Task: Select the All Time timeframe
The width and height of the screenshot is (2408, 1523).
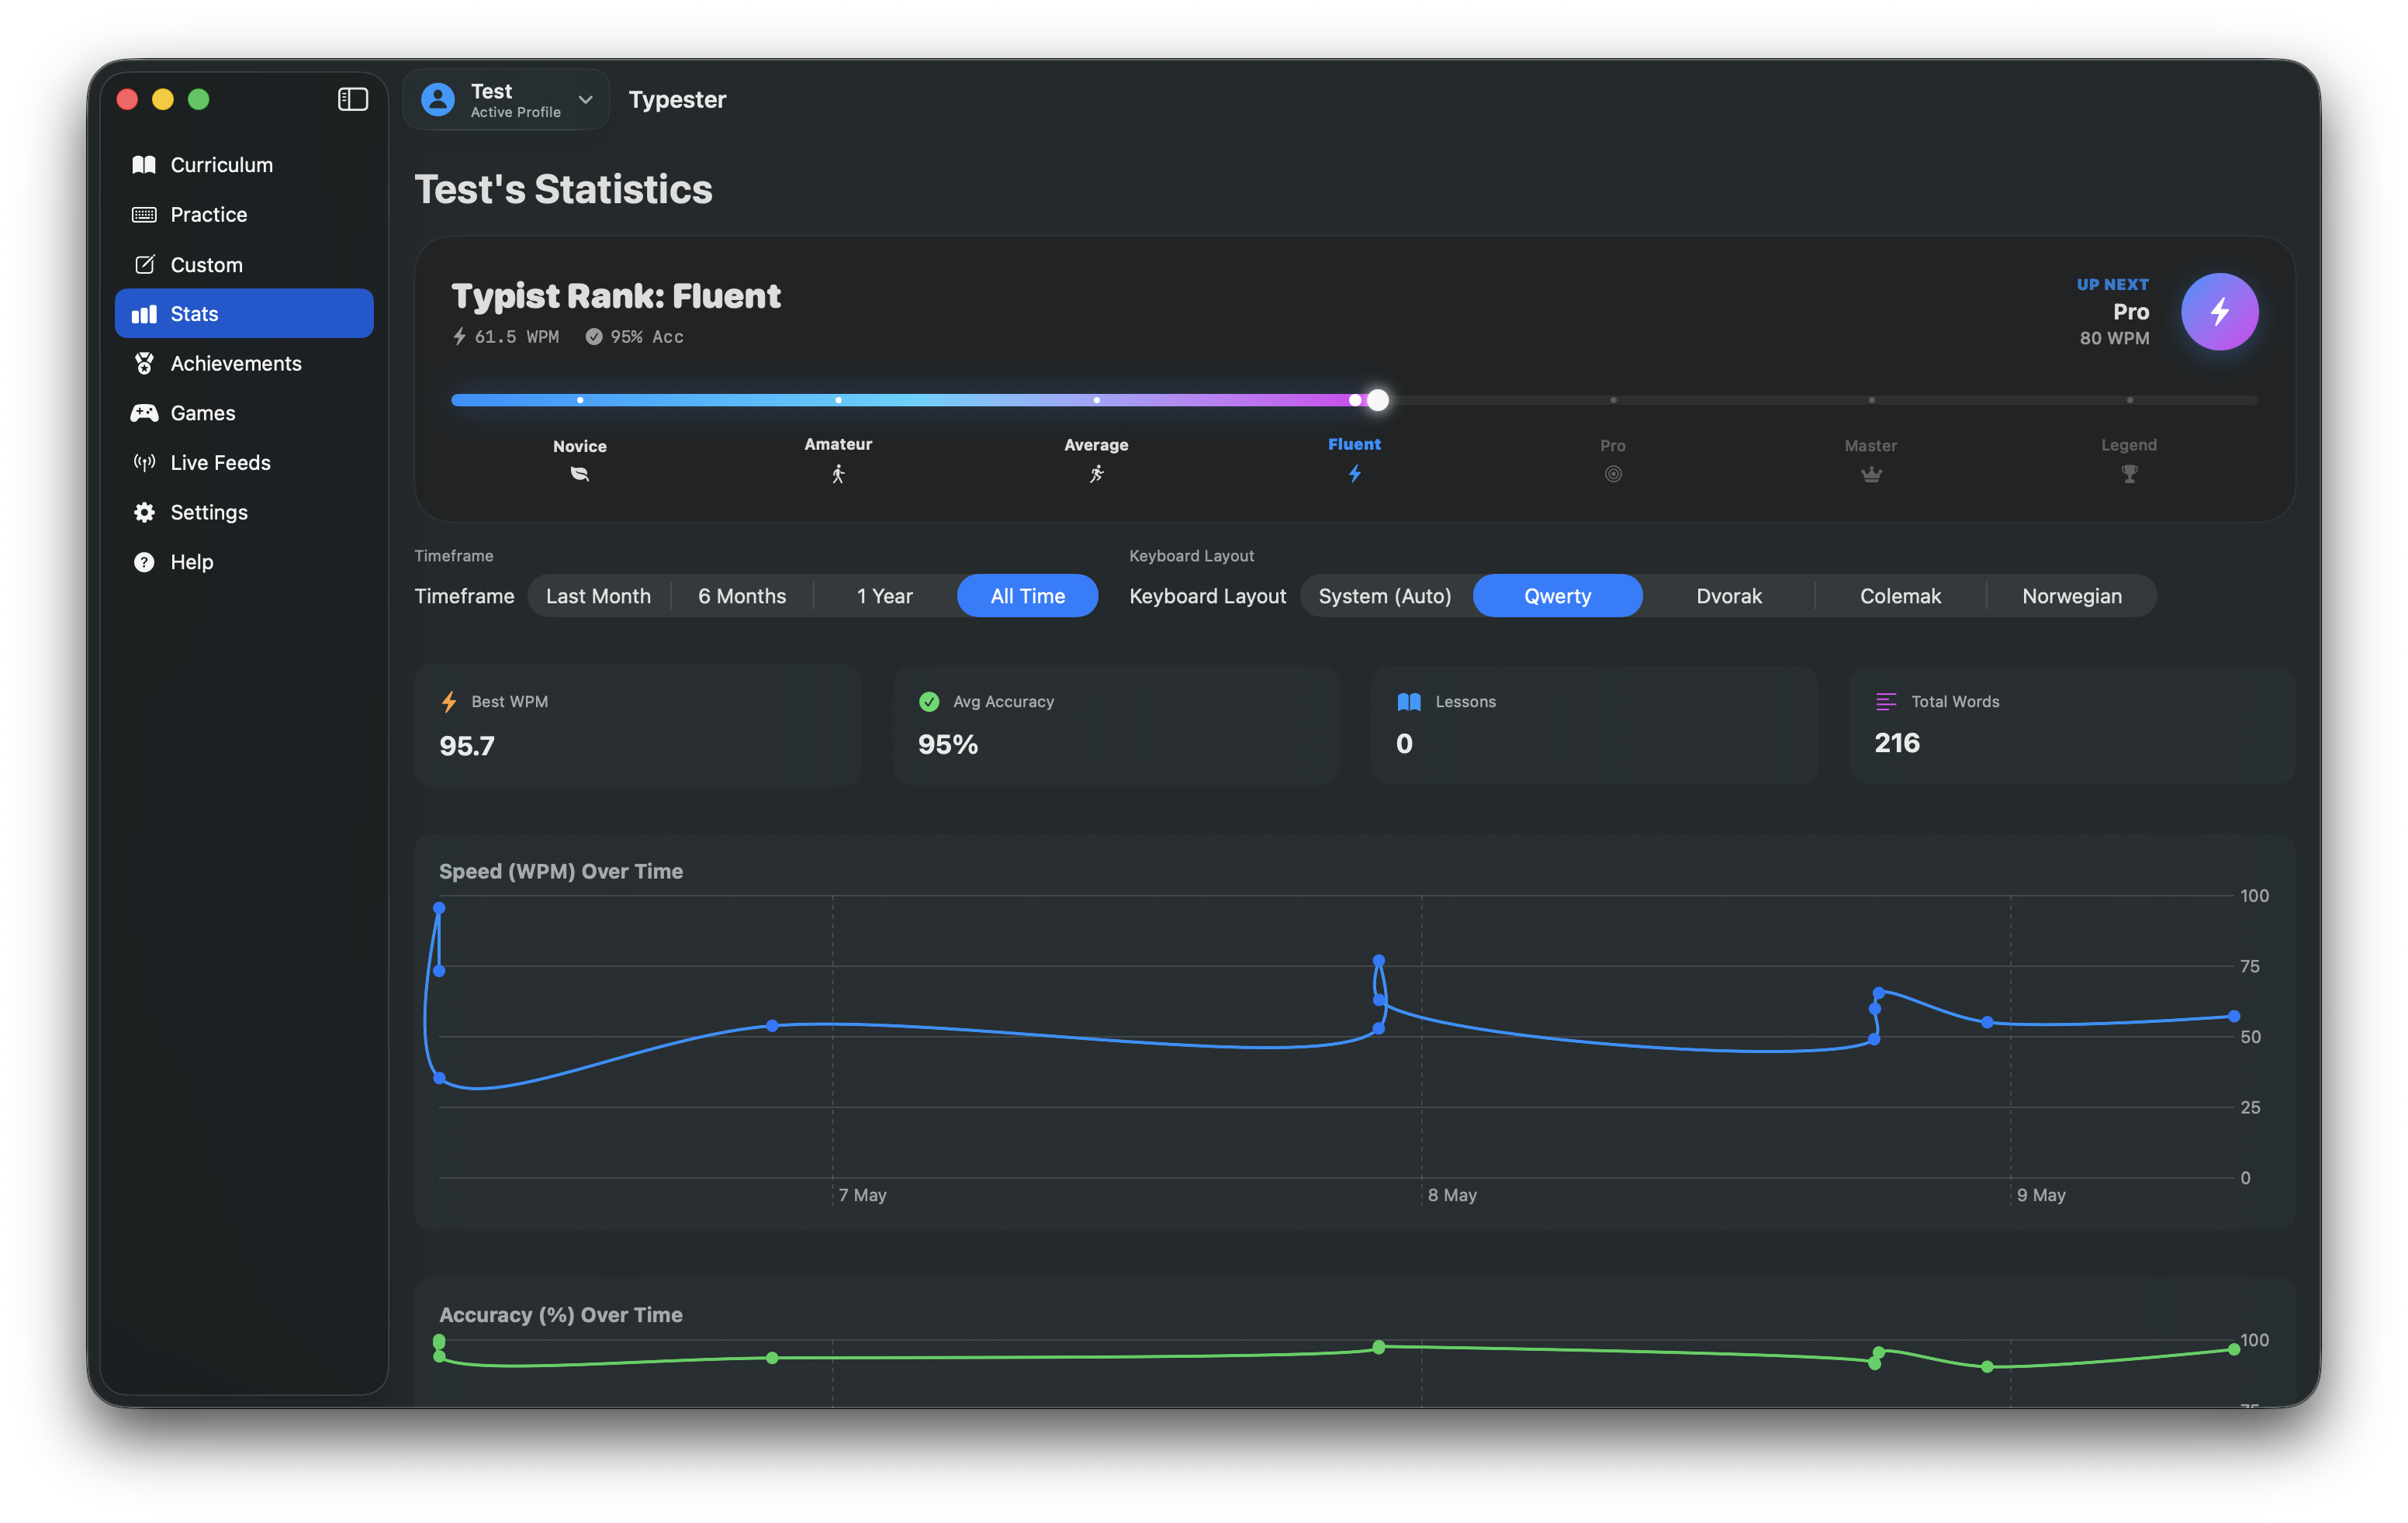Action: tap(1027, 596)
